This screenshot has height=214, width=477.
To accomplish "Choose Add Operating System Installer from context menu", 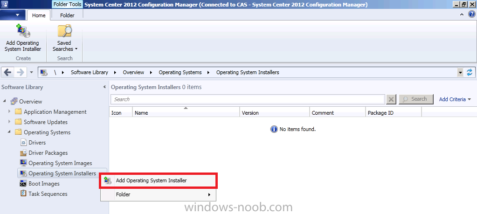I will pyautogui.click(x=158, y=180).
